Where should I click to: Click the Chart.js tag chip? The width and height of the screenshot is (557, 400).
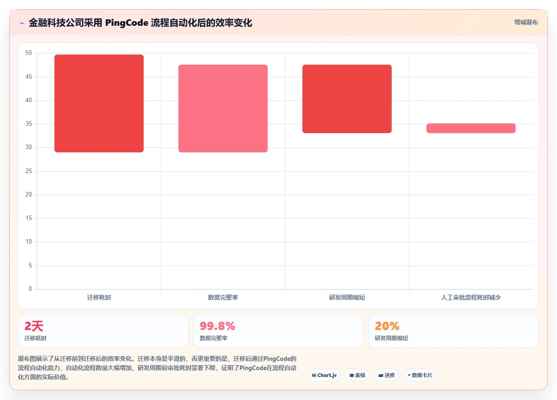click(324, 375)
